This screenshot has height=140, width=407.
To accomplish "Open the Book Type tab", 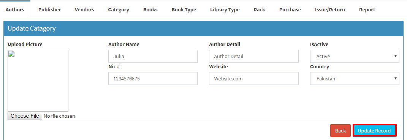I will point(184,9).
